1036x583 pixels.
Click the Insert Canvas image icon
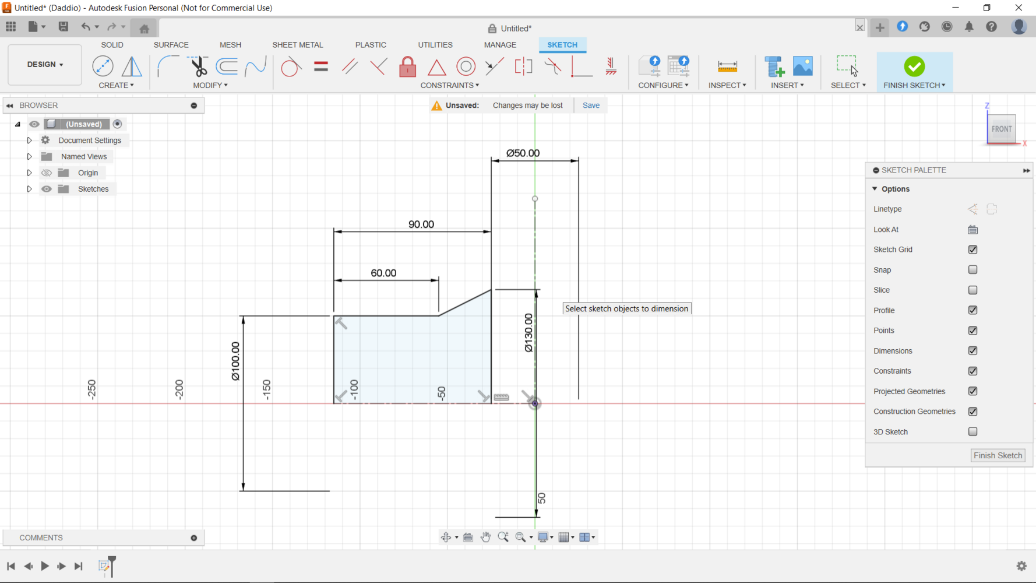pyautogui.click(x=803, y=66)
